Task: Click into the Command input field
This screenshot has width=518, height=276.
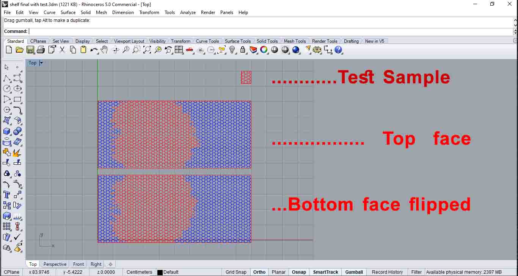Action: point(271,31)
